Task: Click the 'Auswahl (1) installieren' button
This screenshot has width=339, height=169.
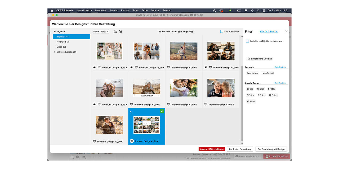Action: pos(212,149)
